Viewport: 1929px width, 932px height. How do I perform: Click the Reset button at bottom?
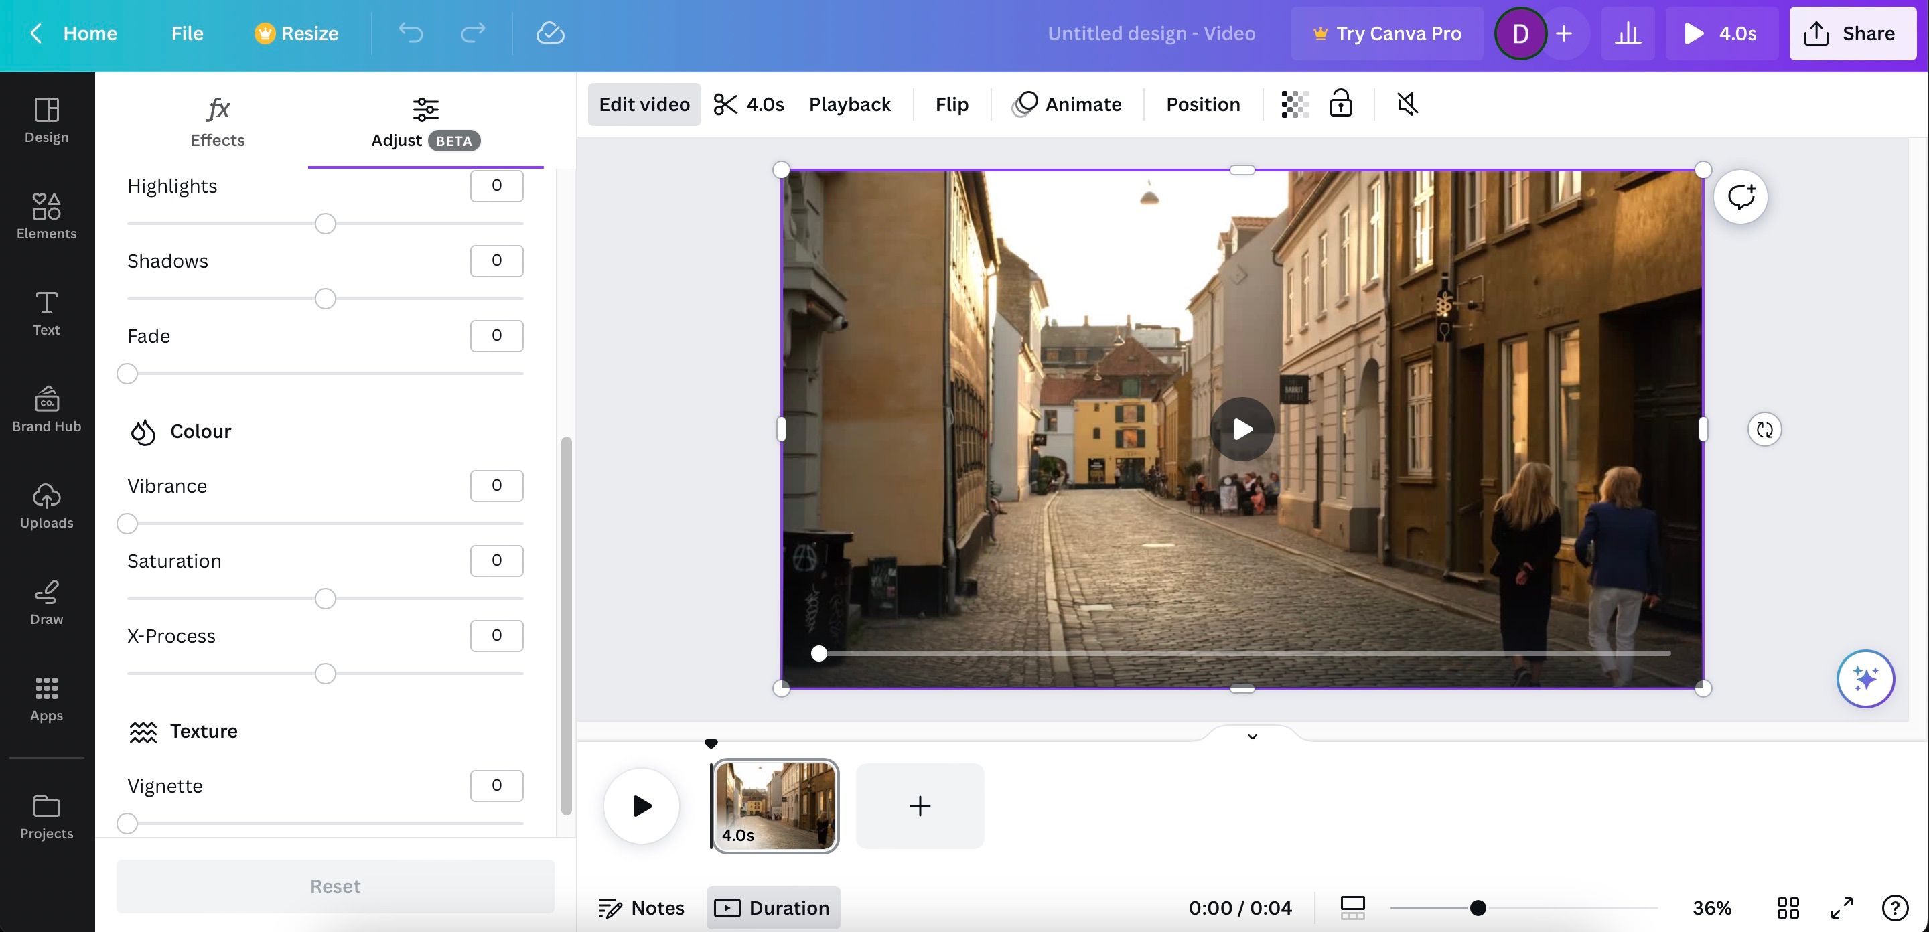pyautogui.click(x=335, y=885)
